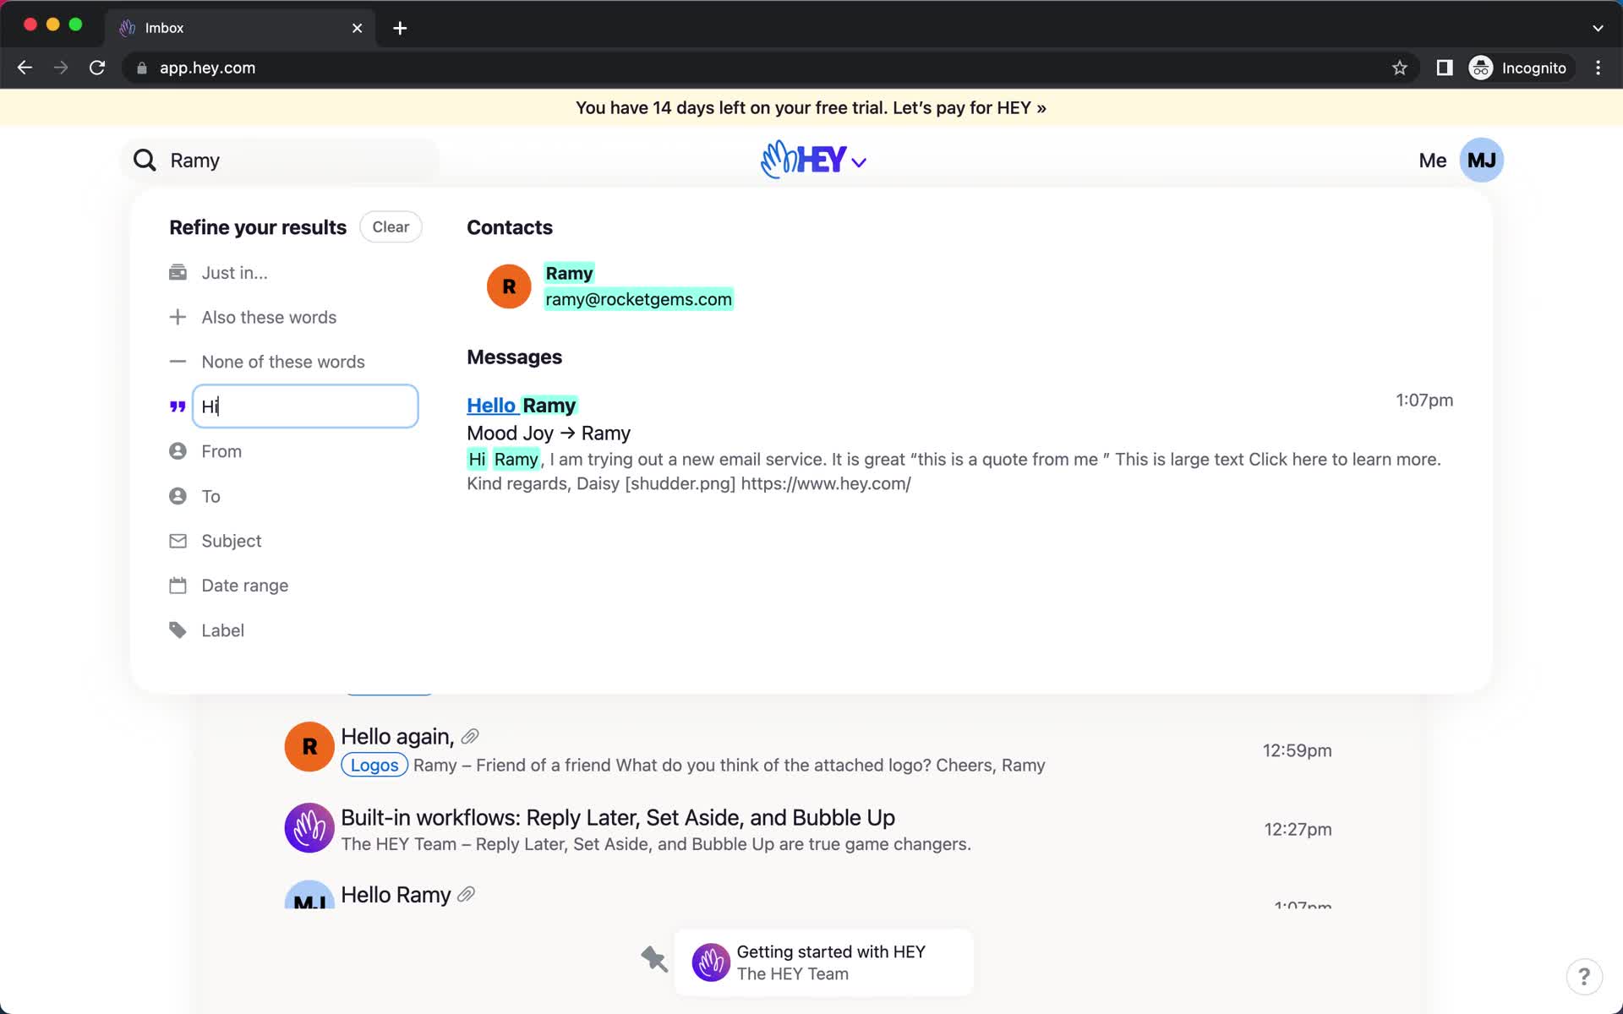Click paperclip icon beside Hello Ramy
Screen dimensions: 1623x1014
pos(466,895)
